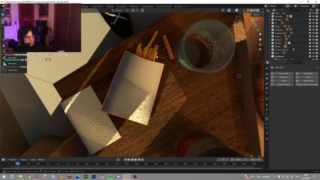Switch to the Shading workspace tab
The image size is (320, 180).
click(x=110, y=6)
